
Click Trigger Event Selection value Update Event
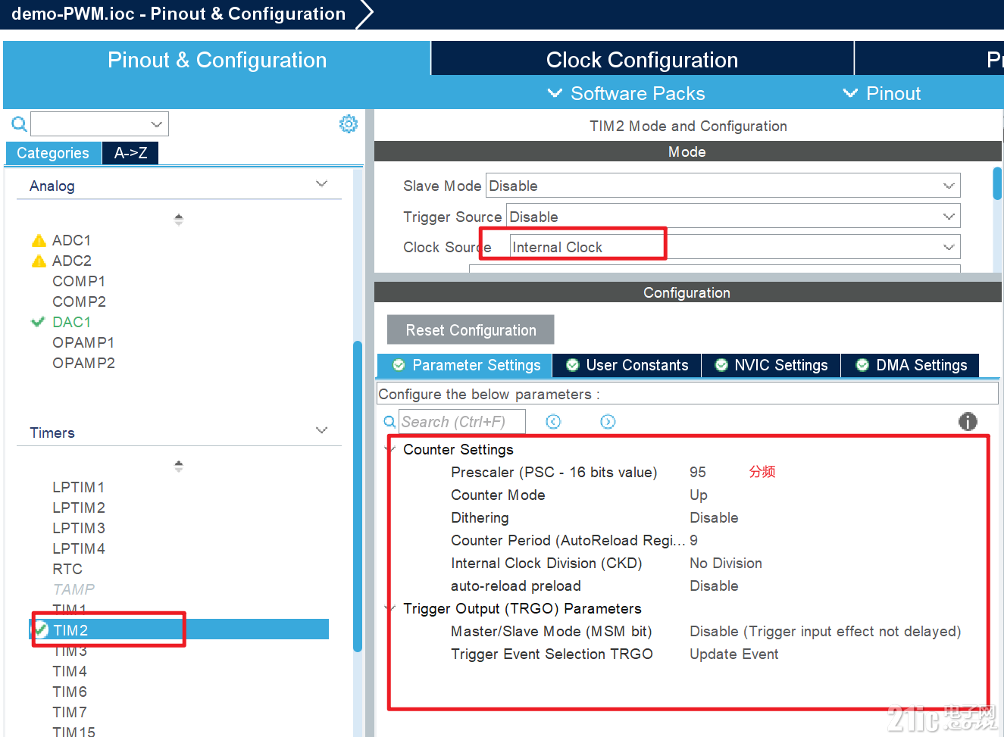[x=734, y=654]
